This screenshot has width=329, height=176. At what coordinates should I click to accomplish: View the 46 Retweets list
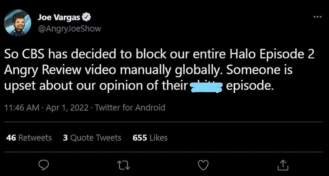pos(29,138)
